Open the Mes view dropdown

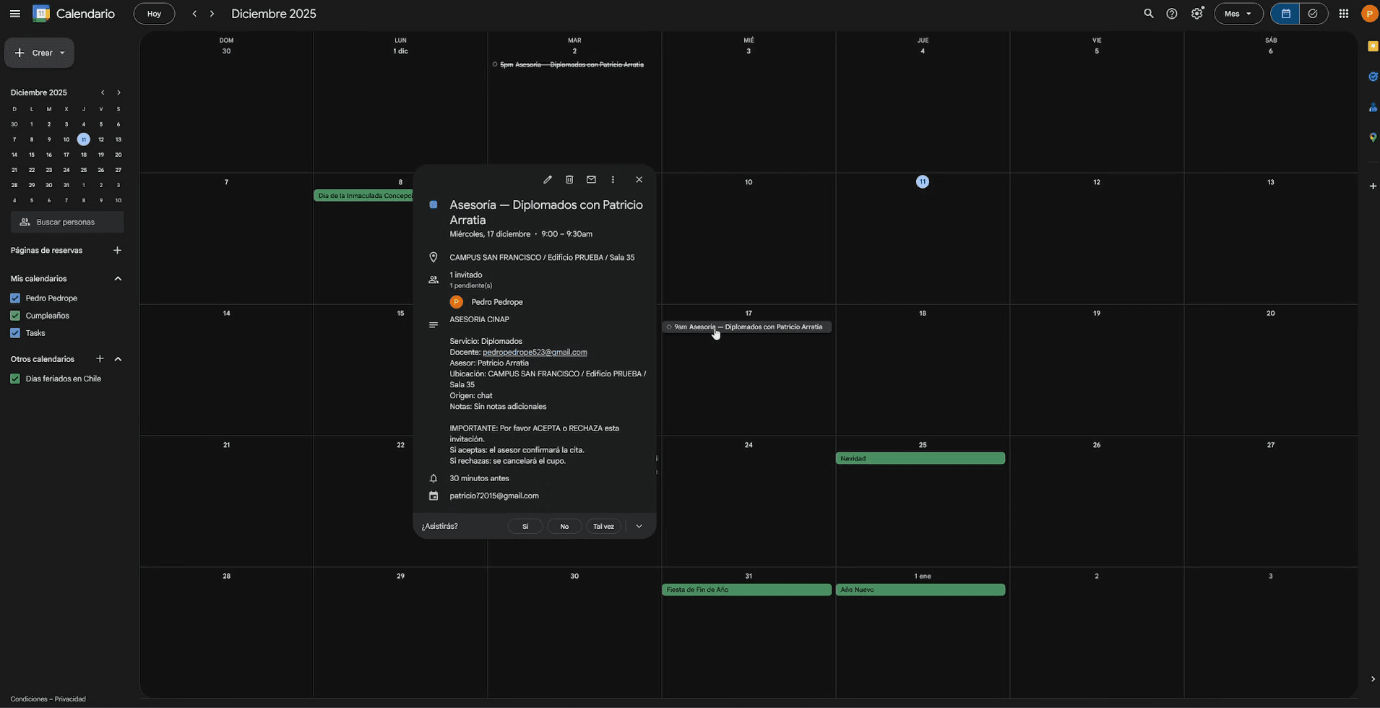click(x=1238, y=14)
